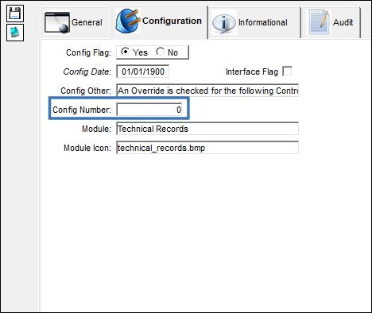372x313 pixels.
Task: Click the Configuration tab plug icon
Action: tap(128, 21)
